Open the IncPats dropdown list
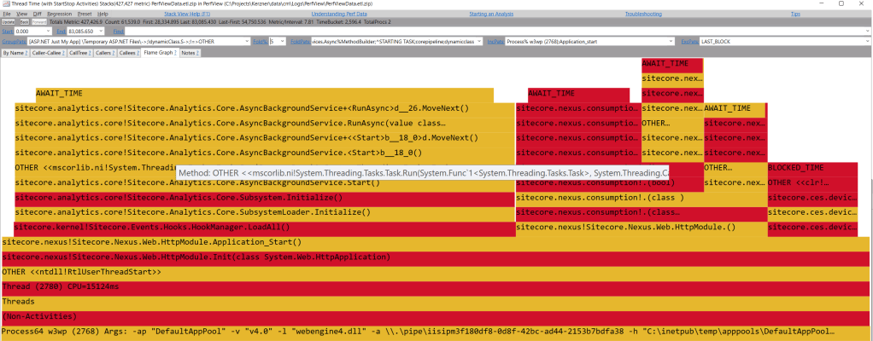The image size is (873, 341). tap(669, 41)
